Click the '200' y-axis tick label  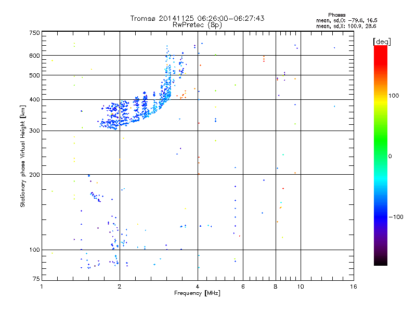click(34, 175)
